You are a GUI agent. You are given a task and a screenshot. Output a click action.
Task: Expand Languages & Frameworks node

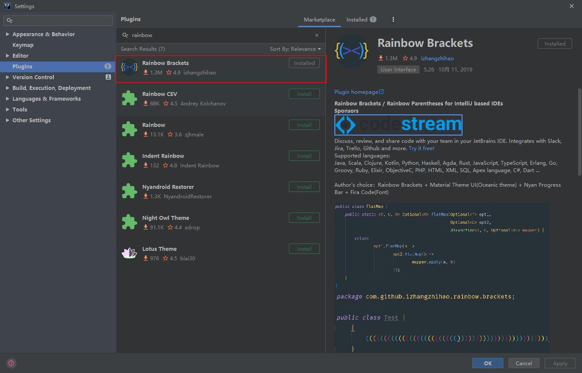point(7,99)
